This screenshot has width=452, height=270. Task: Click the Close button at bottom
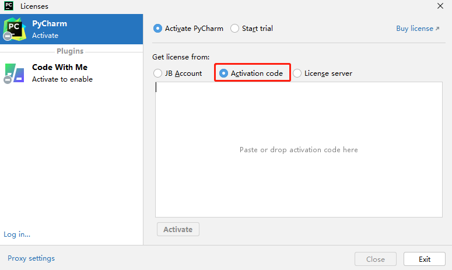pos(375,260)
